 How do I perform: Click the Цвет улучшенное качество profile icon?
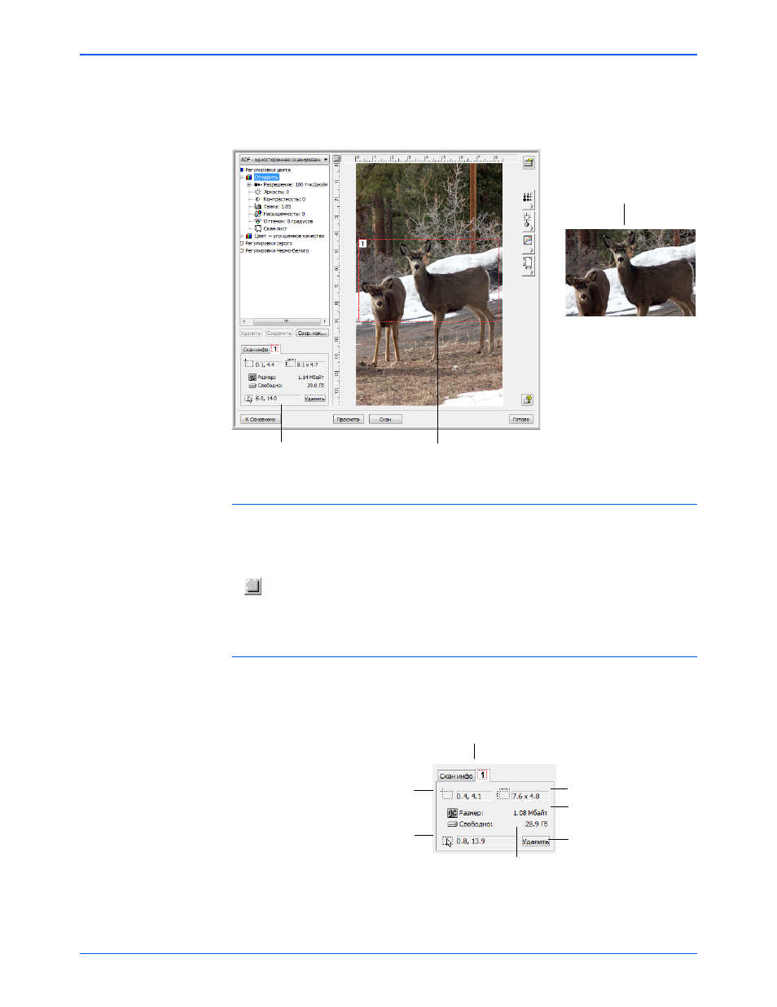248,236
